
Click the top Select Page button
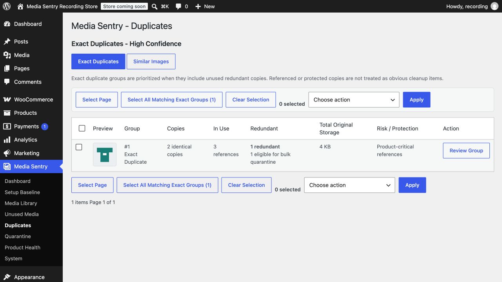click(x=97, y=100)
